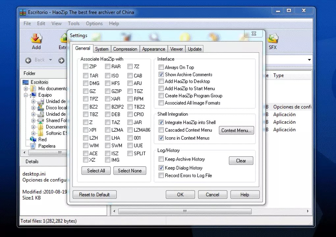Expand the Mis documentos tree node
The image size is (336, 237).
(x=26, y=89)
